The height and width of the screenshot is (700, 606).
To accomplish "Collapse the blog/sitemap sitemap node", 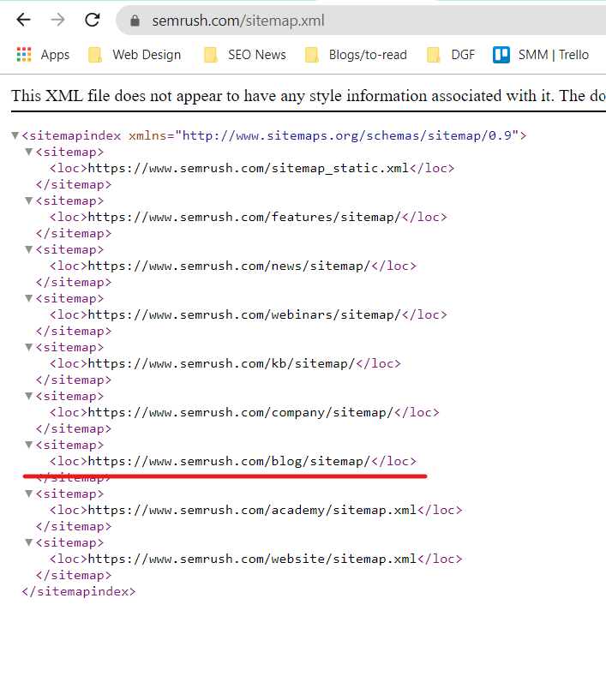I will click(x=29, y=445).
